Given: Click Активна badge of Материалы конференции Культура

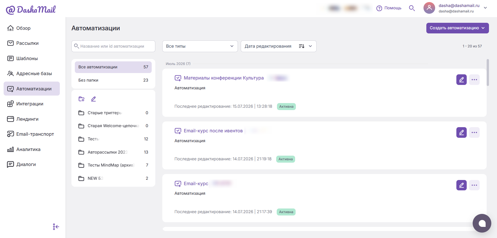Looking at the screenshot, I should pos(286,106).
